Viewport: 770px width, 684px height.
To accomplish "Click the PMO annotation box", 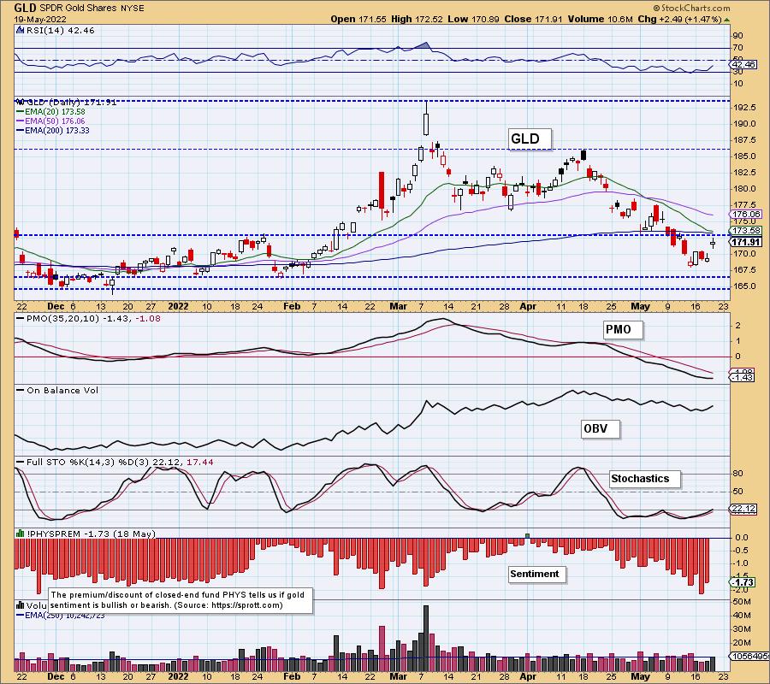I will tap(622, 329).
